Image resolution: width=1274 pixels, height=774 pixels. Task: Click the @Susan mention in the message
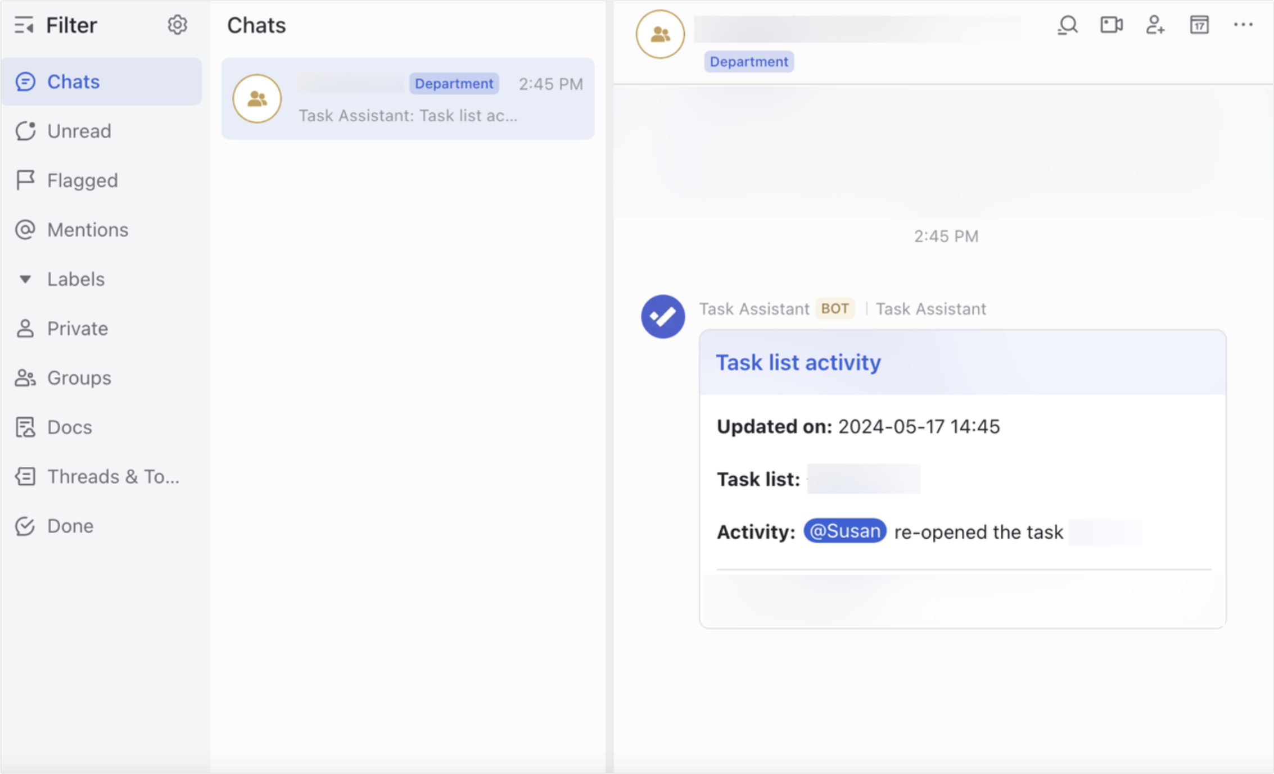pos(845,531)
